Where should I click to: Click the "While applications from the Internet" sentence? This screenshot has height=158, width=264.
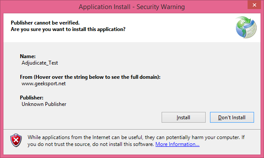136,137
